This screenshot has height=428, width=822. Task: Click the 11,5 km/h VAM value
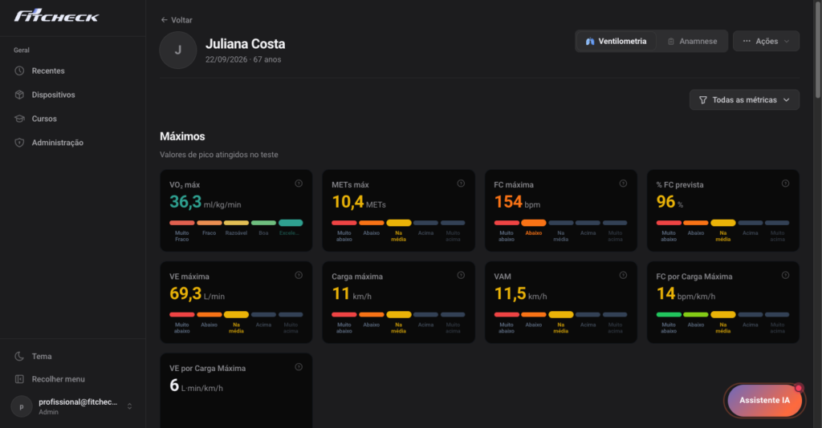520,294
